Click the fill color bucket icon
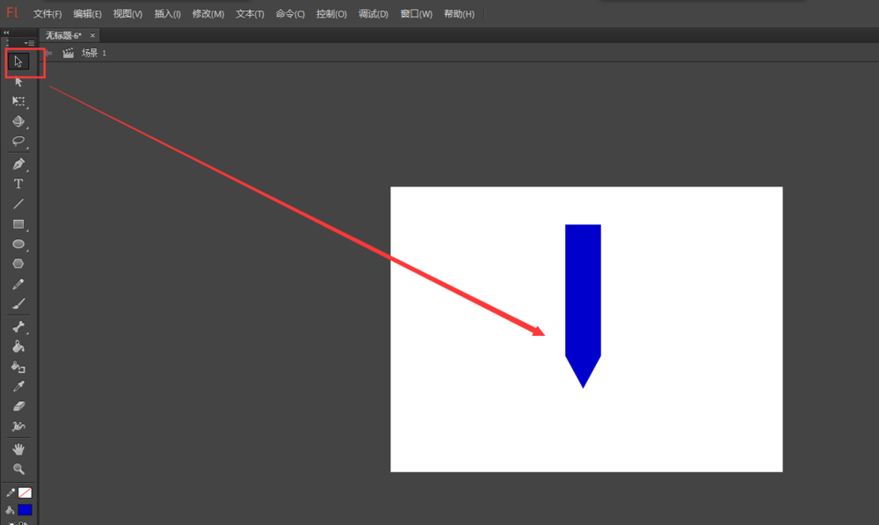 click(x=10, y=509)
